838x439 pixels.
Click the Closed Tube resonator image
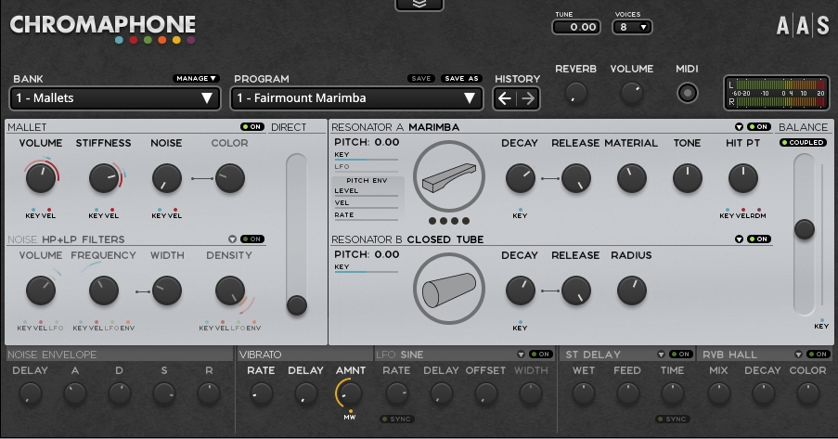(x=449, y=290)
